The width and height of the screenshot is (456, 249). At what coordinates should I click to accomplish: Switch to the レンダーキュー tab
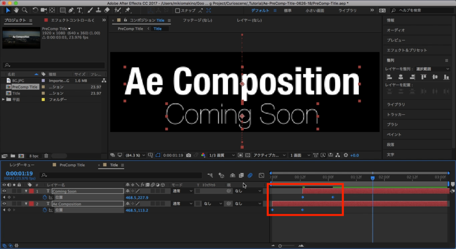pyautogui.click(x=22, y=165)
